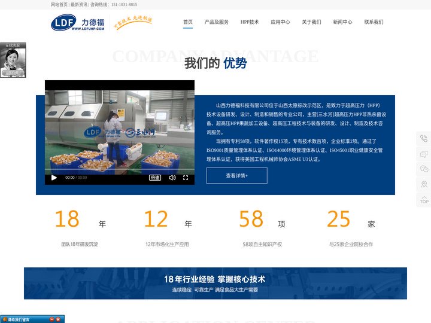This screenshot has height=323, width=431.
Task: Click the '25 家' statistic
Action: [x=351, y=220]
